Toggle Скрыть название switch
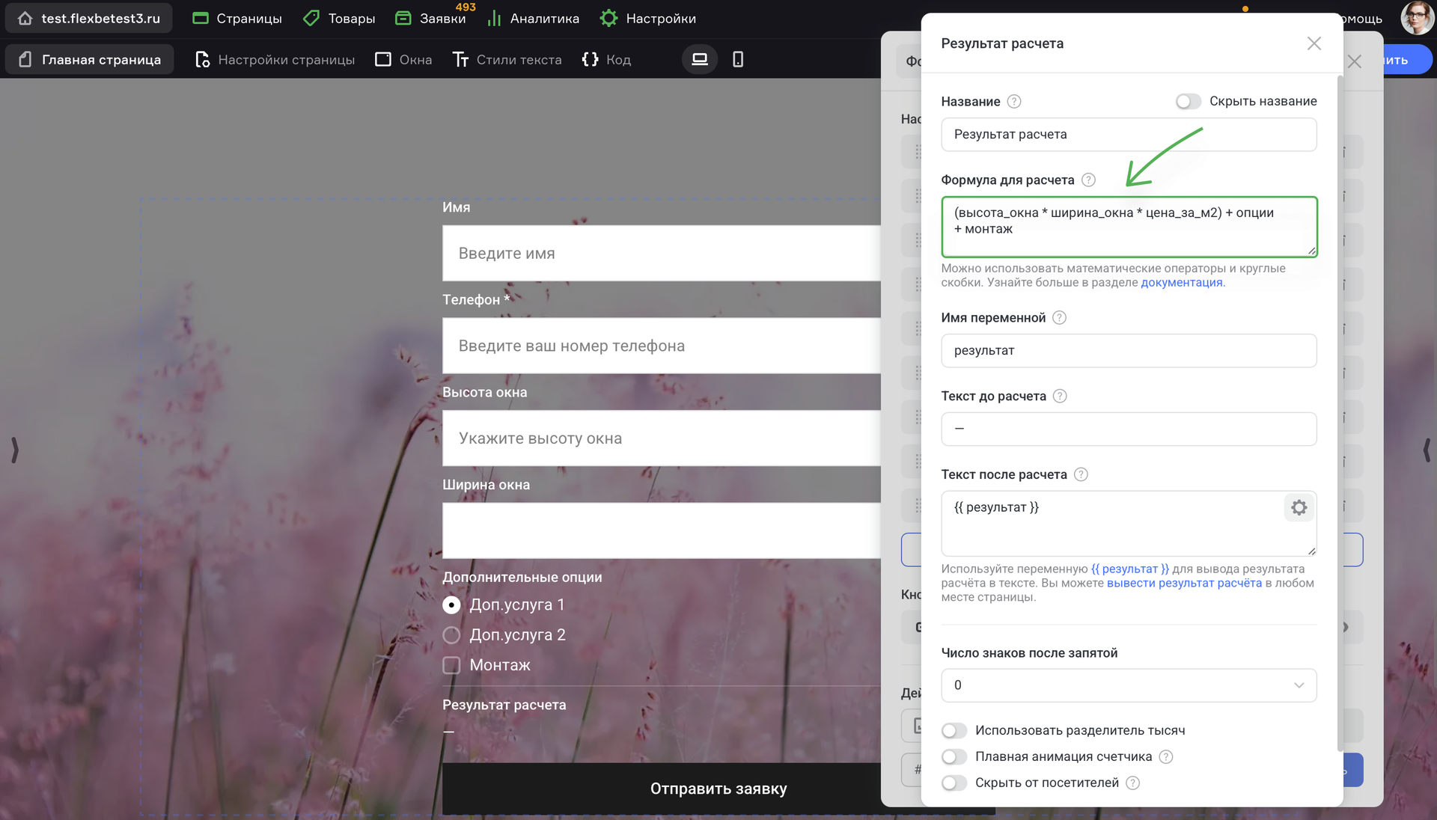Screen dimensions: 1437x820 [x=1188, y=101]
